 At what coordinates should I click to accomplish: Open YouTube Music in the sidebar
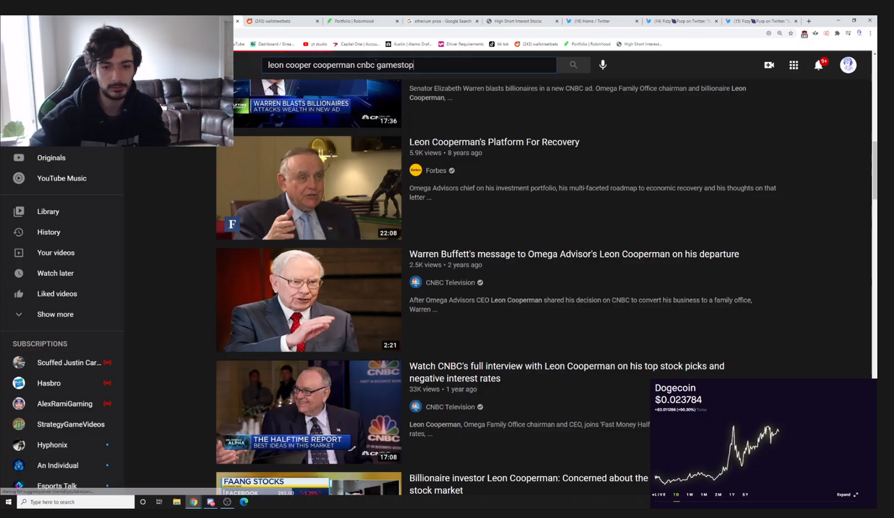[x=62, y=178]
